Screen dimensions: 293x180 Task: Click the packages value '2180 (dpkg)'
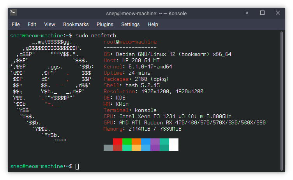tap(152, 79)
